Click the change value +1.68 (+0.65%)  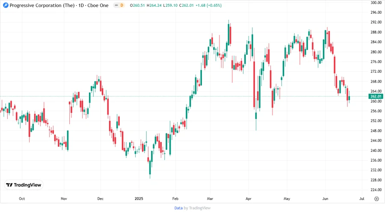pos(208,6)
